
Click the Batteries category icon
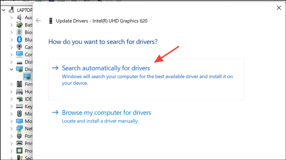(x=19, y=25)
